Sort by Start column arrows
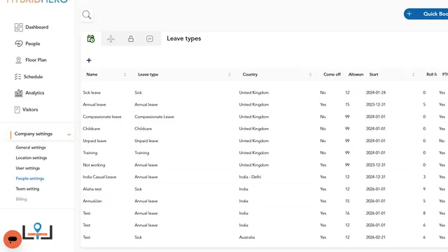 click(x=414, y=75)
